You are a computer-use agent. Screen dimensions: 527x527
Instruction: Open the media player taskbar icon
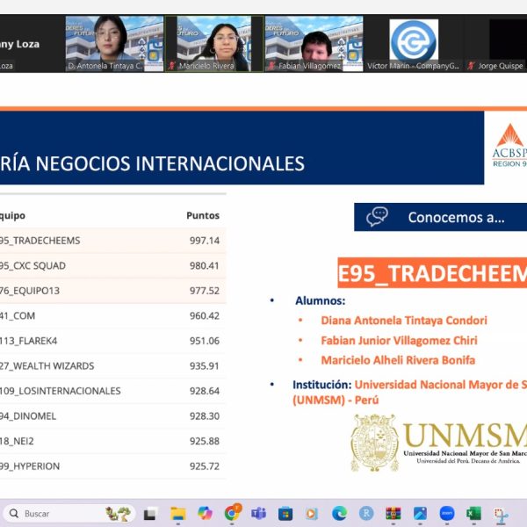click(x=312, y=514)
